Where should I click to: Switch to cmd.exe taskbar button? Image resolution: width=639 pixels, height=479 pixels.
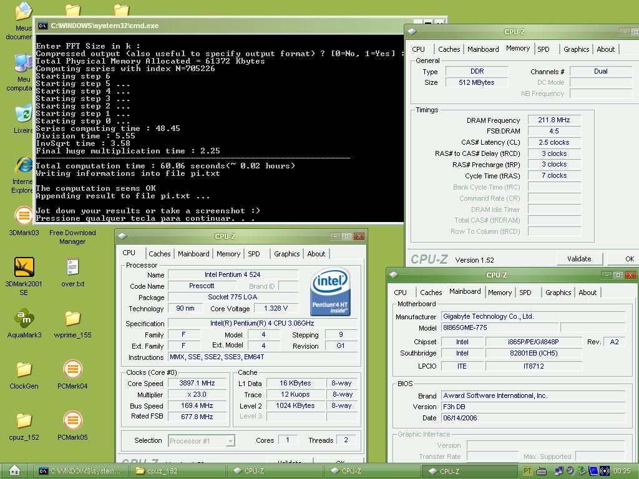(80, 471)
